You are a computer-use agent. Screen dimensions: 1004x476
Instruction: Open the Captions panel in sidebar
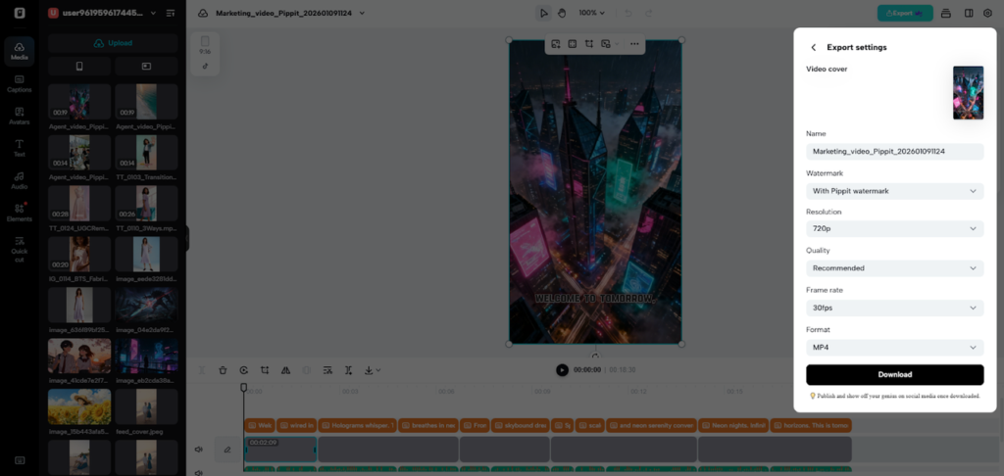coord(20,82)
